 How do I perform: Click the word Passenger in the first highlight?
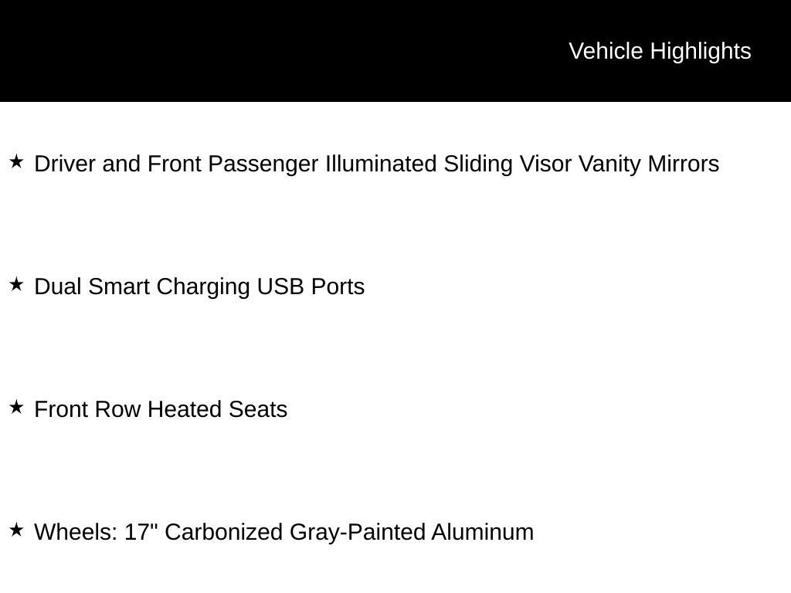pos(263,164)
